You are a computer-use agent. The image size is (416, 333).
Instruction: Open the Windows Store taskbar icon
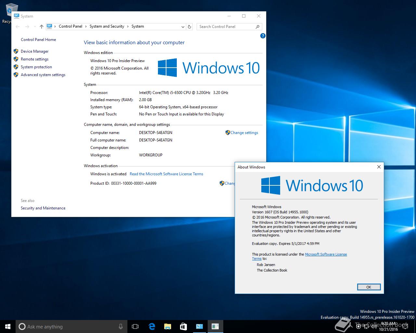point(183,326)
